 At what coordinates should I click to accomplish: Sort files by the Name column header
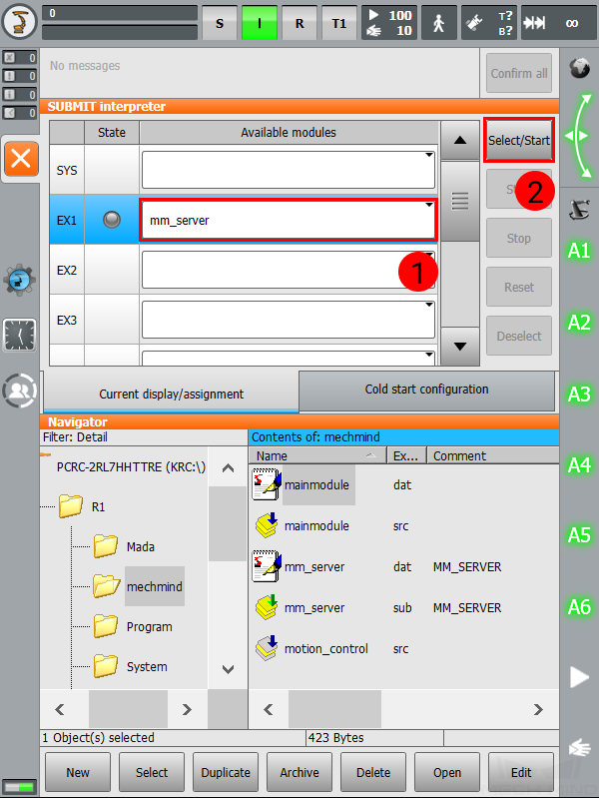click(317, 455)
